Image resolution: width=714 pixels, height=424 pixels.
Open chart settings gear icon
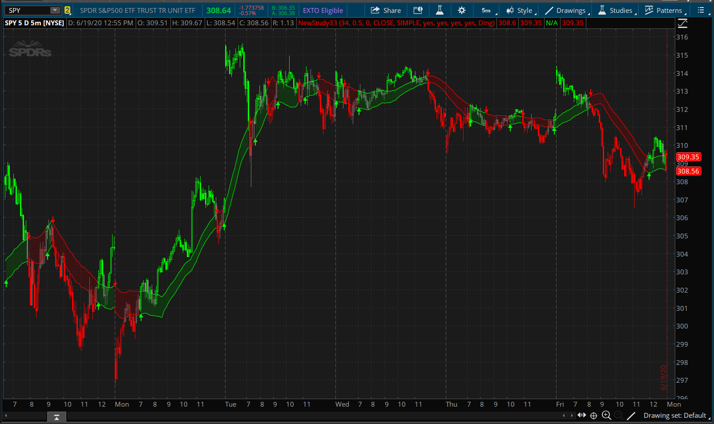(462, 10)
